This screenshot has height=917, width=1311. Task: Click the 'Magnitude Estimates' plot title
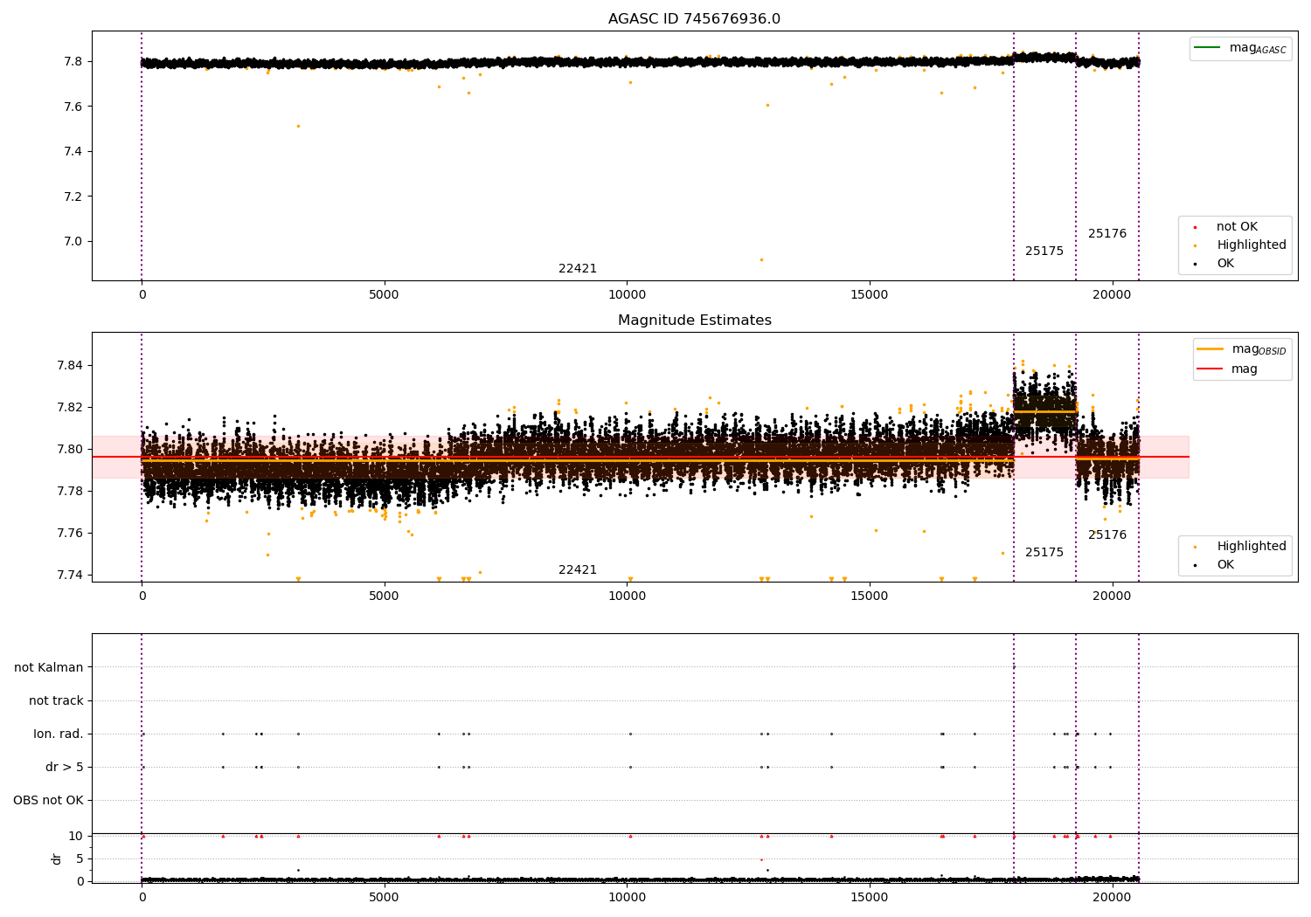click(694, 321)
